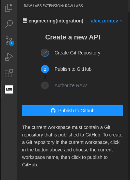The image size is (130, 180).
Task: Click the GitHub logo inside the publish button
Action: pyautogui.click(x=53, y=111)
